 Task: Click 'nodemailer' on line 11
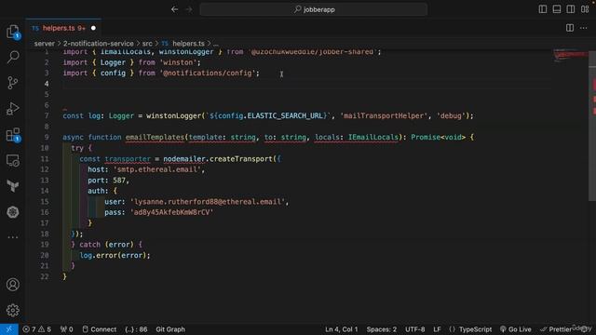(x=184, y=159)
